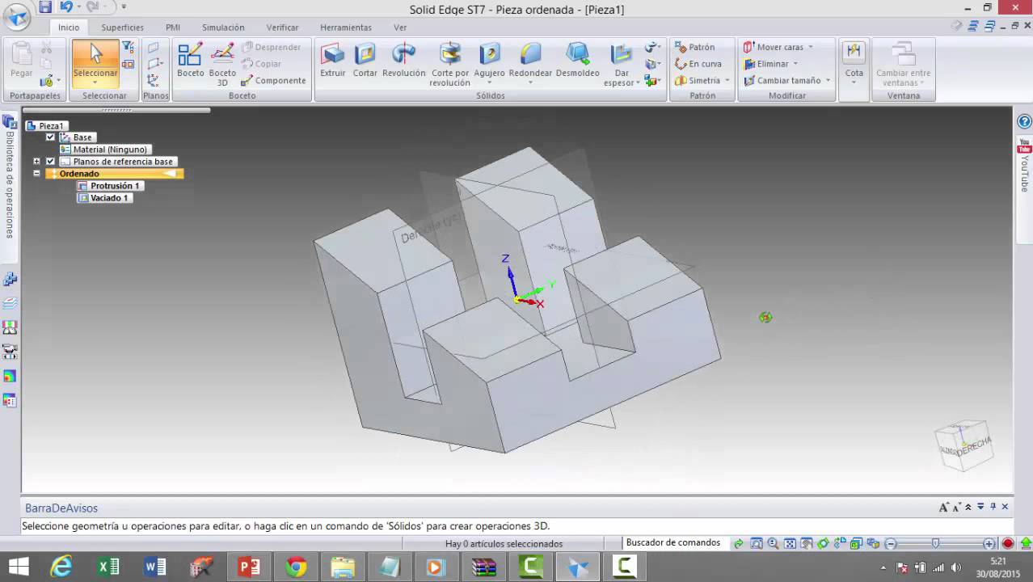Click the Windows Start button
The image size is (1033, 582).
coord(19,567)
